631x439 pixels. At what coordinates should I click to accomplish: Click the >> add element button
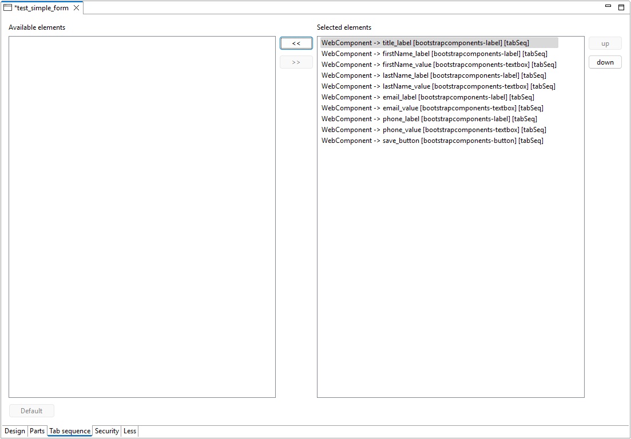[x=296, y=62]
